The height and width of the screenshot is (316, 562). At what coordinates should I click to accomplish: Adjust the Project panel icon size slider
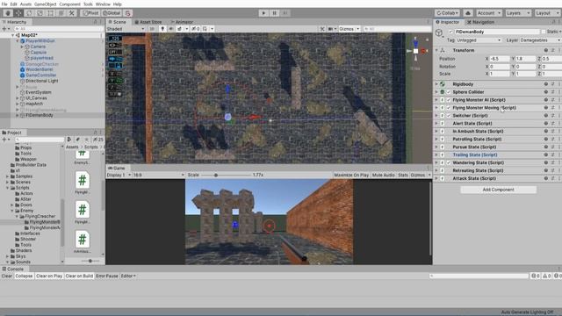pos(90,262)
